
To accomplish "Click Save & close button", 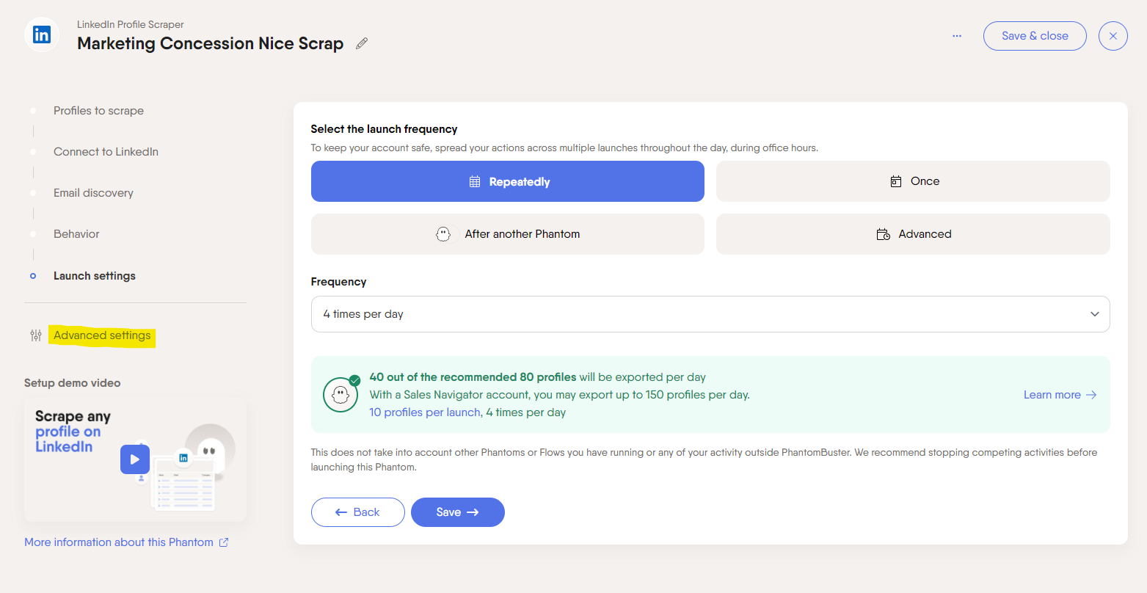I will [x=1035, y=36].
